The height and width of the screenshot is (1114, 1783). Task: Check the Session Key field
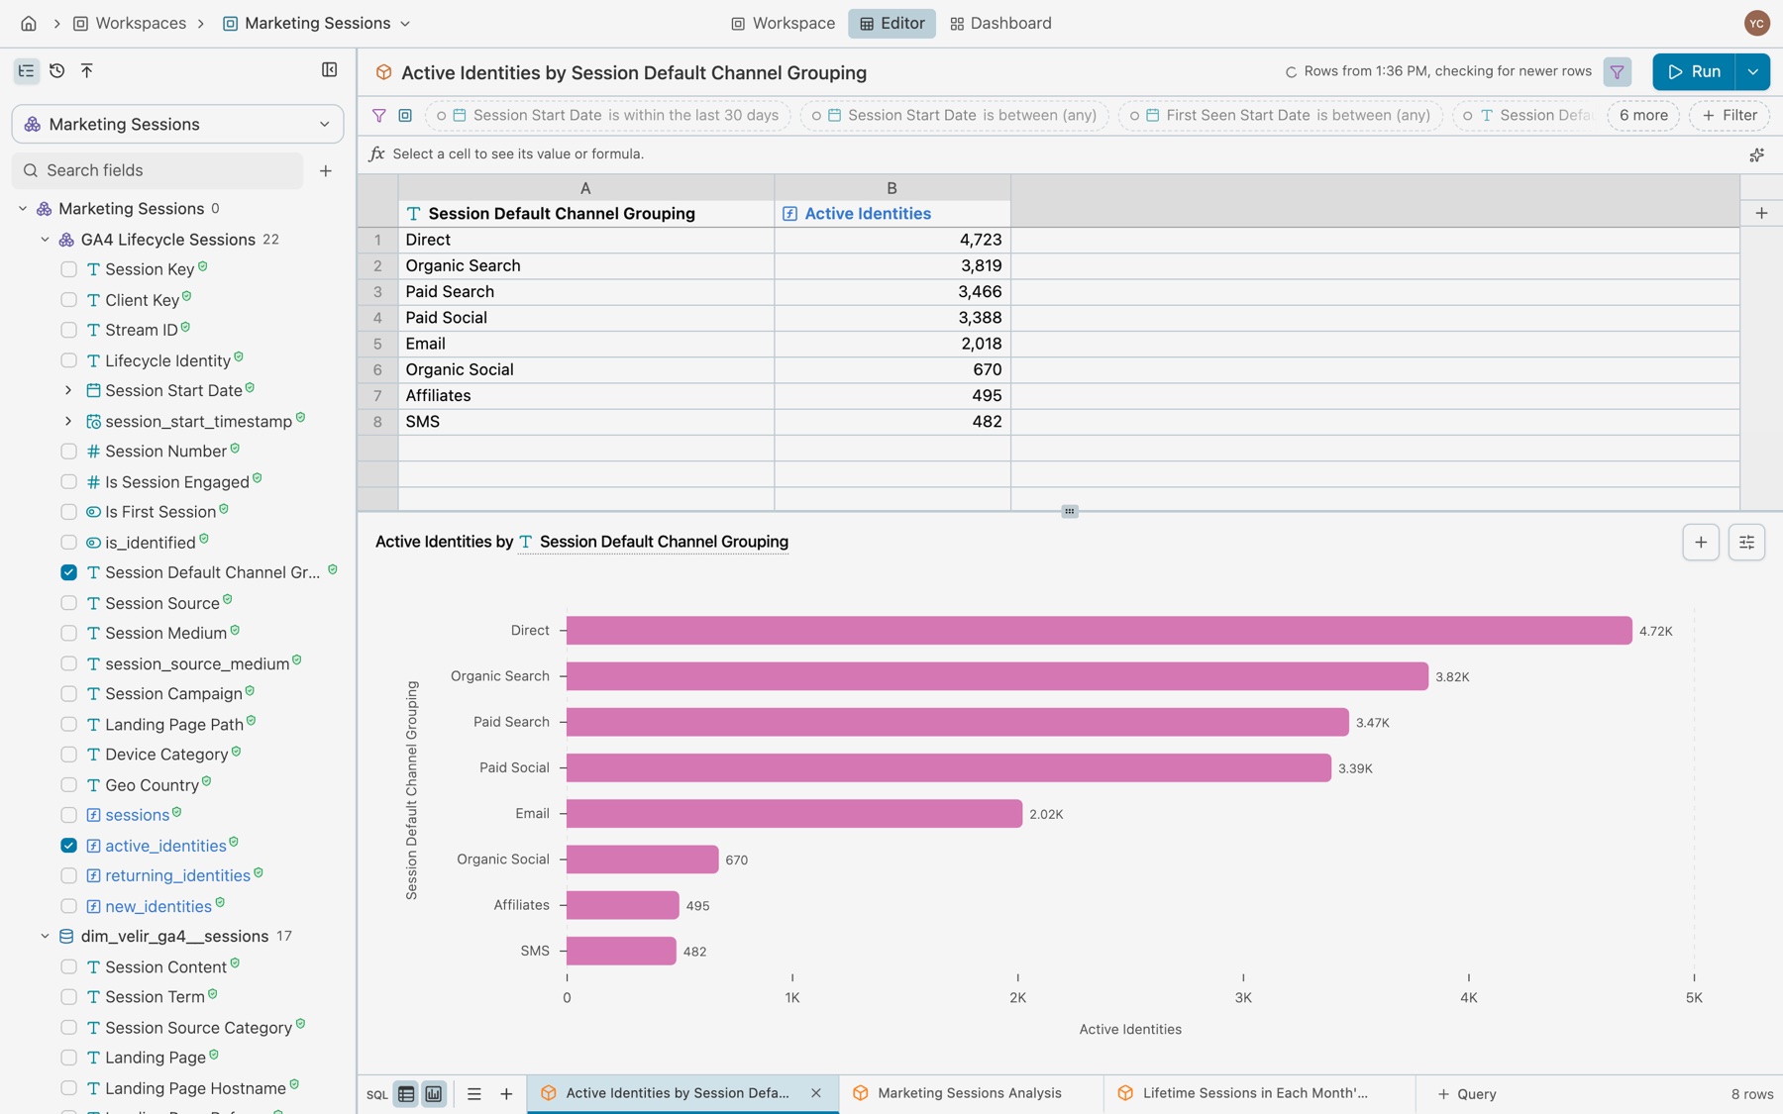68,269
